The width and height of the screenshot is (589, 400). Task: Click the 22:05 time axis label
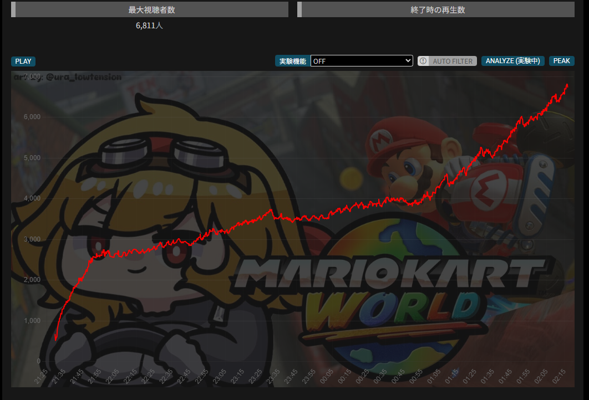coord(113,376)
